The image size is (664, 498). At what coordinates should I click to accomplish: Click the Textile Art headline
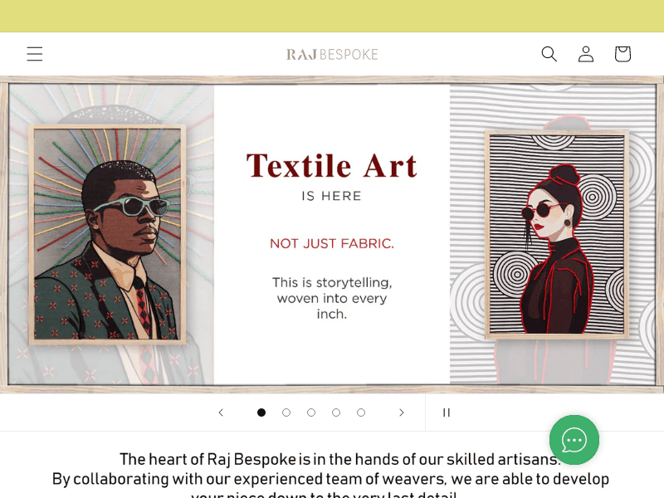[331, 166]
